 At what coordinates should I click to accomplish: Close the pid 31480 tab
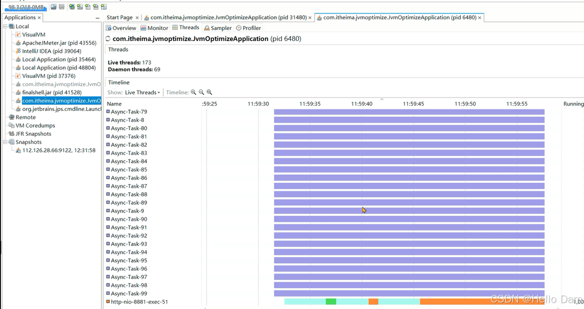pyautogui.click(x=310, y=18)
